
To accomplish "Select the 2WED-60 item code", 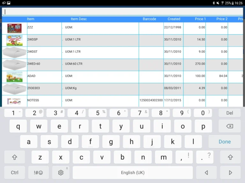I will [x=33, y=64].
